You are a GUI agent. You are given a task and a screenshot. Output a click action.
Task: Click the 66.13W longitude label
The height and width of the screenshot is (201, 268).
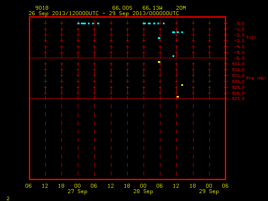click(x=152, y=8)
